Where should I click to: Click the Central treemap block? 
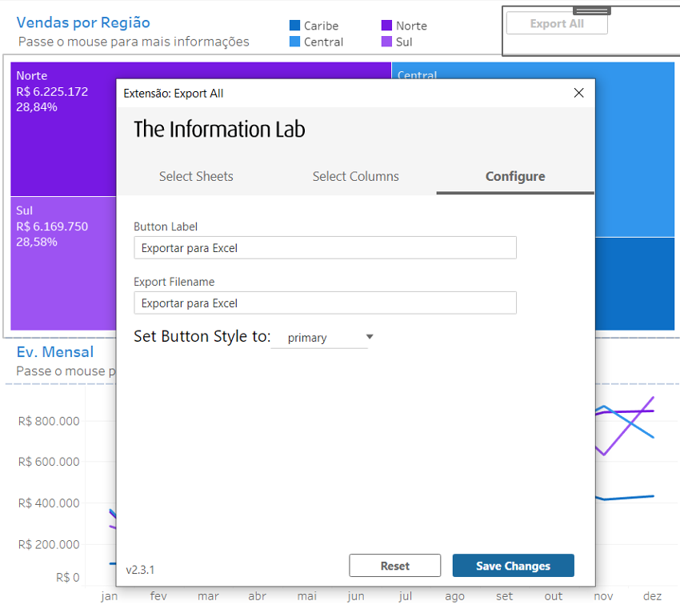point(635,150)
